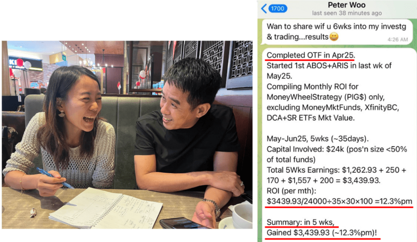
Task: Select the 'Wan to share wif u' message bubble
Action: [337, 32]
